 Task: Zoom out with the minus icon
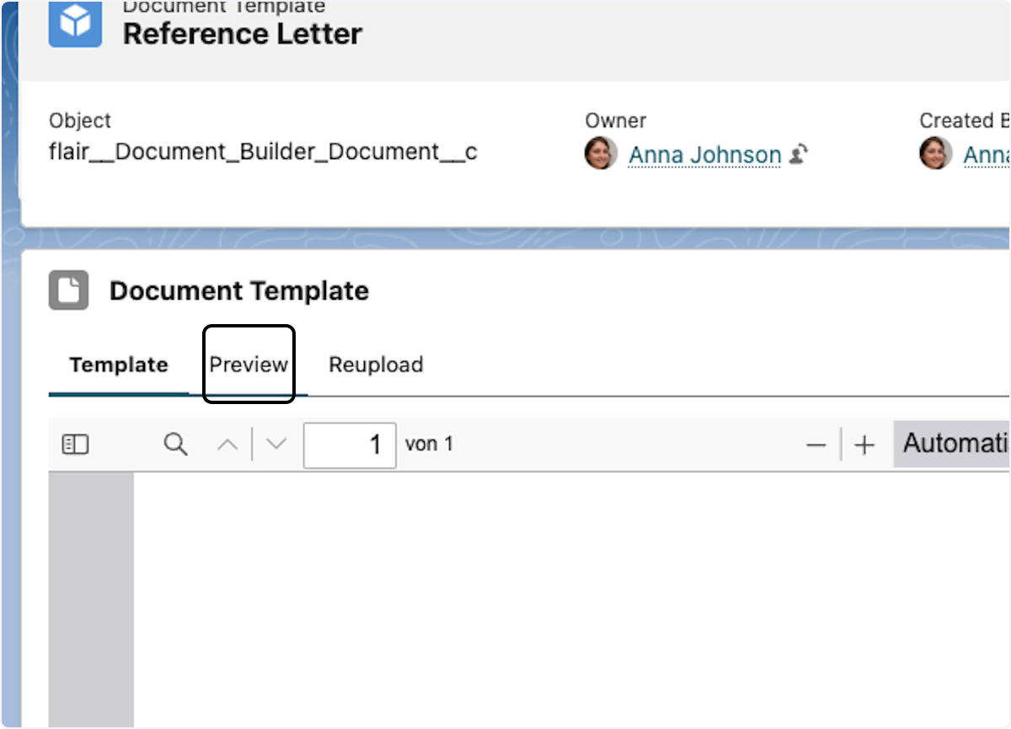pyautogui.click(x=816, y=445)
